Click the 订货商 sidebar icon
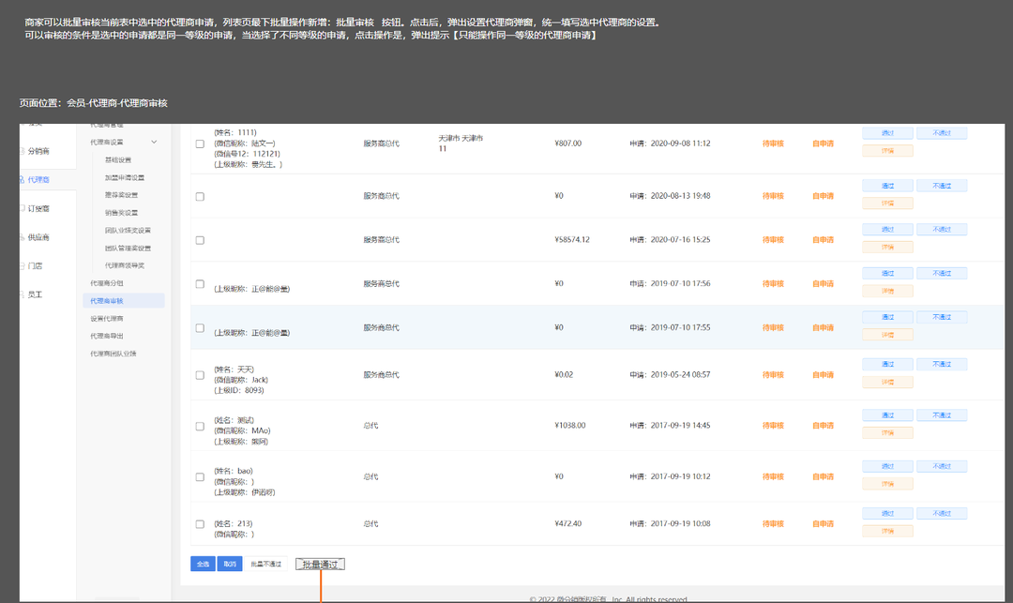 (22, 208)
